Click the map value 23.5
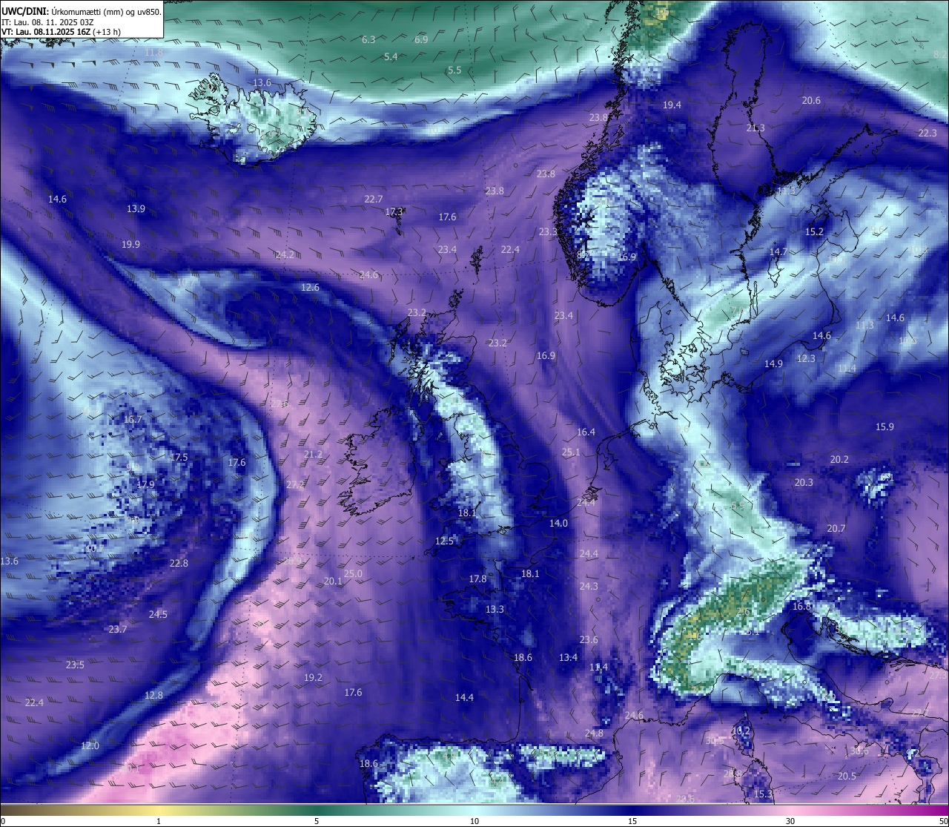Viewport: 949px width, 827px height. click(x=75, y=665)
